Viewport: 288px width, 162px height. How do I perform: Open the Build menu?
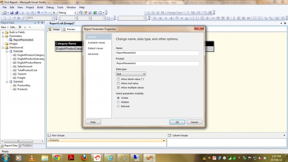[x=40, y=7]
